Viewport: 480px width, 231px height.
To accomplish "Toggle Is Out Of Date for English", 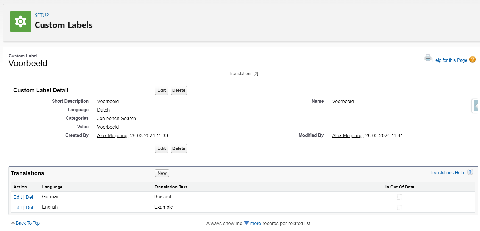I will pyautogui.click(x=399, y=207).
